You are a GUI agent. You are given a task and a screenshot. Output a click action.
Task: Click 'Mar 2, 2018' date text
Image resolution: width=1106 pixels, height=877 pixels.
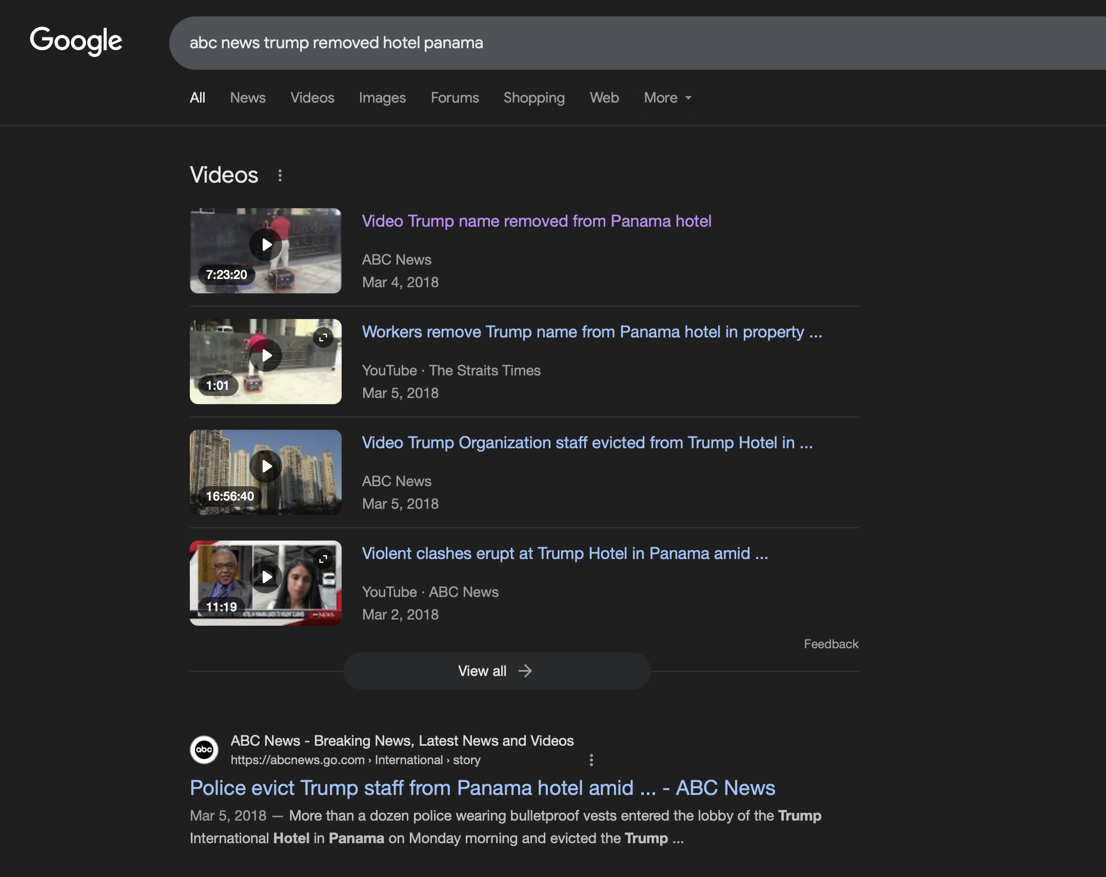pos(401,615)
